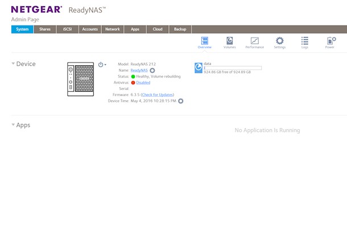
Task: Collapse the Device section
Action: pos(14,64)
